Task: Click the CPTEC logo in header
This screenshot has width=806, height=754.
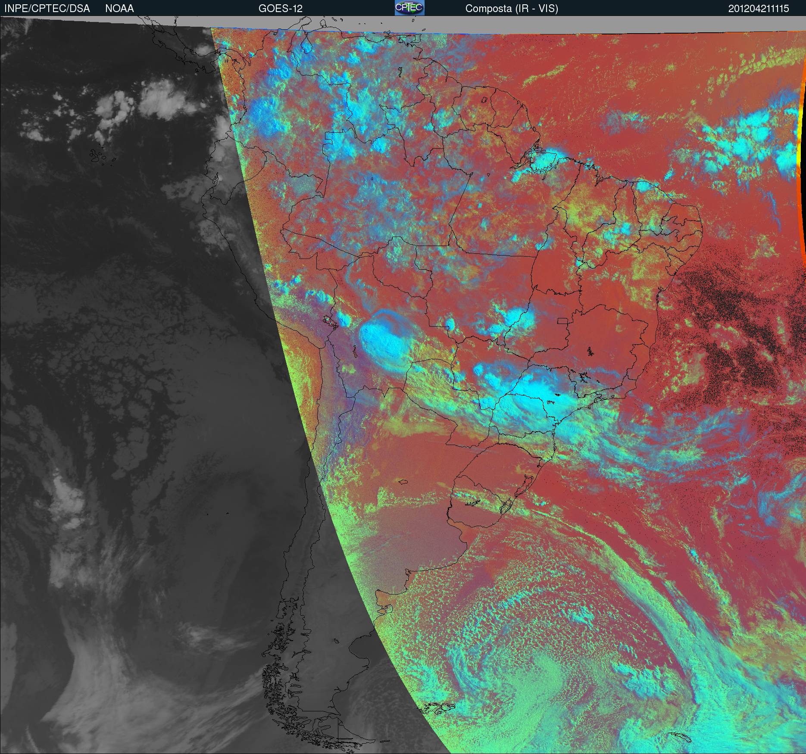Action: [x=409, y=8]
